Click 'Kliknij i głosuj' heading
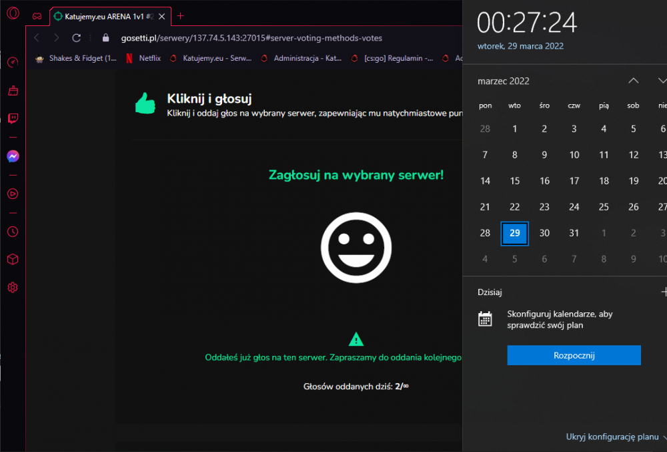The image size is (667, 452). pos(209,99)
